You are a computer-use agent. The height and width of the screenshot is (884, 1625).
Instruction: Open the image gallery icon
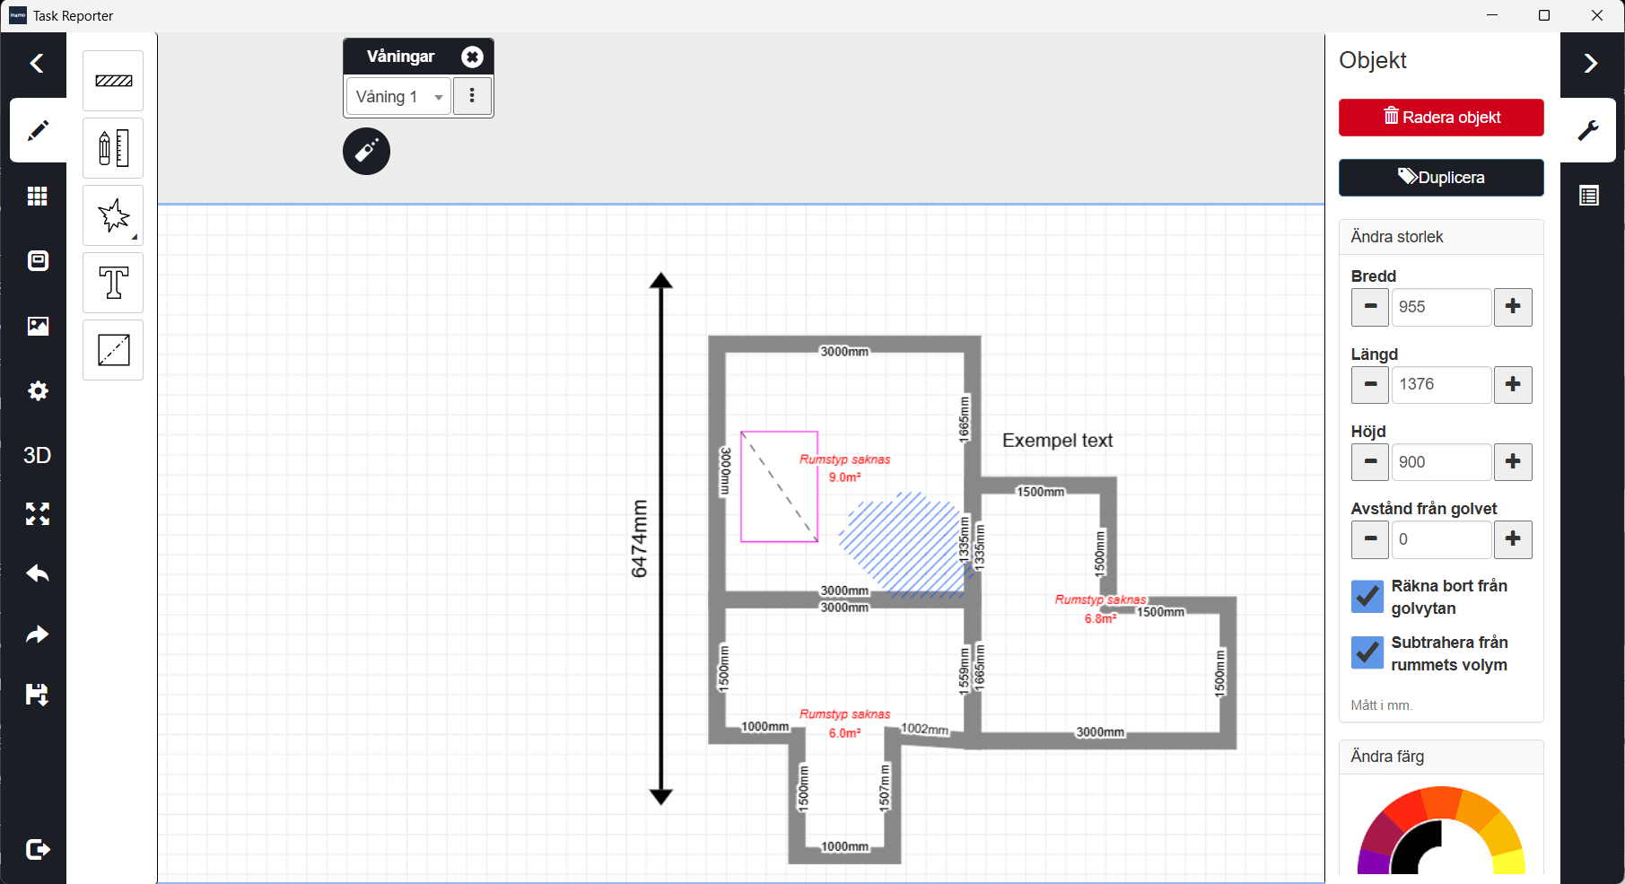click(x=37, y=326)
